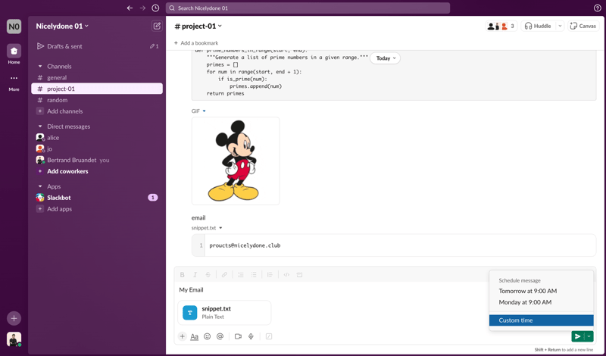Screen dimensions: 606x356
Task: Mention someone with the @ icon
Action: 220,336
